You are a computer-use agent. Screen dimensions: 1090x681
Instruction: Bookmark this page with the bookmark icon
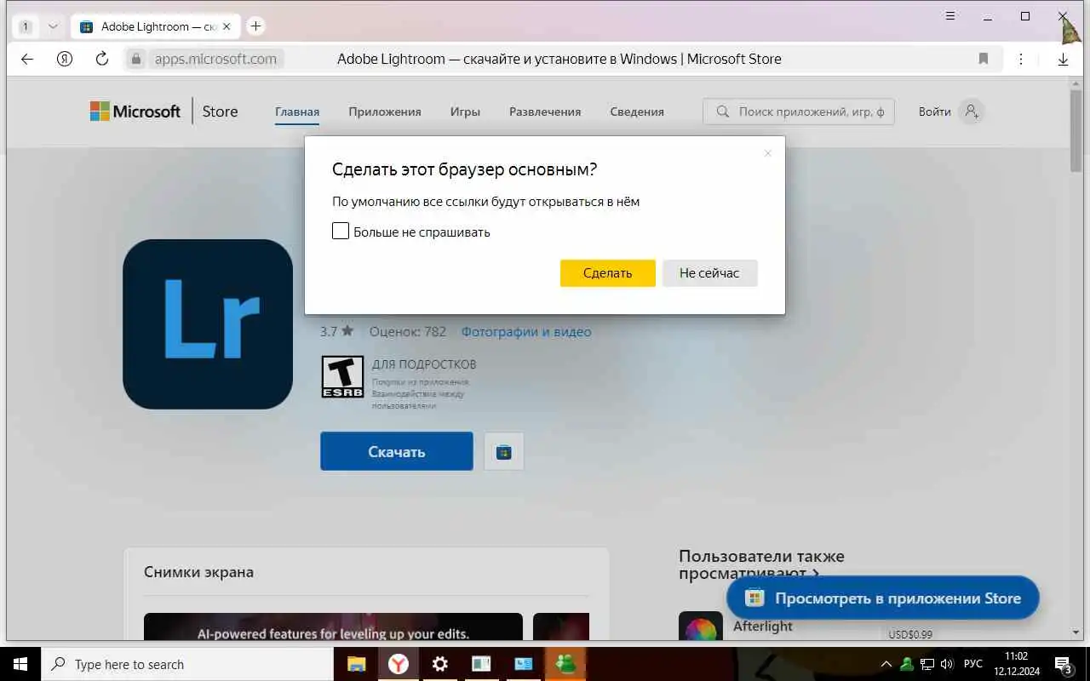click(984, 59)
